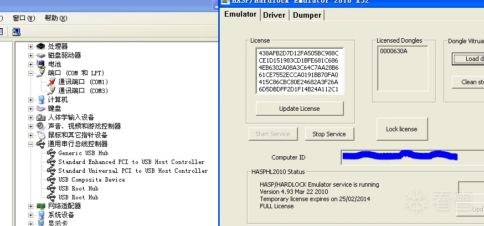The width and height of the screenshot is (484, 226).
Task: Click the Computer ID field
Action: pyautogui.click(x=413, y=157)
